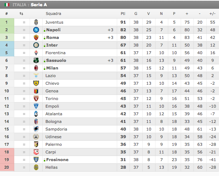
Task: Click the Juventus club crest icon
Action: [x=36, y=22]
